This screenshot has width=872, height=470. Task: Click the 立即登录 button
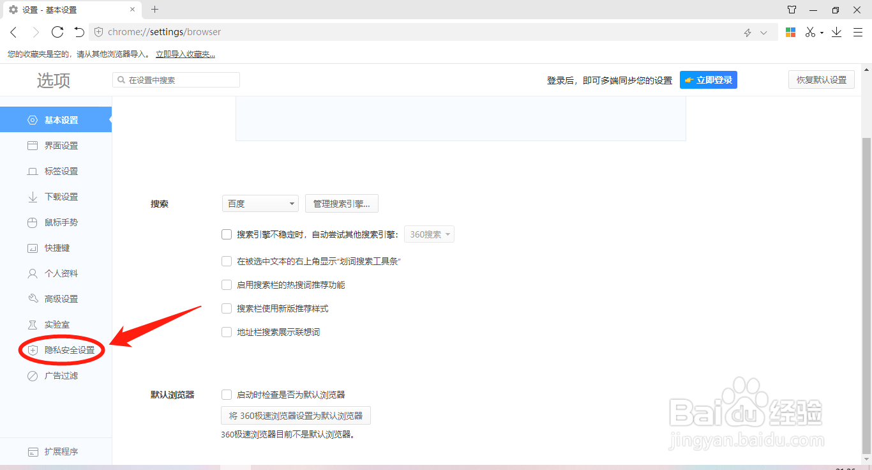[709, 80]
